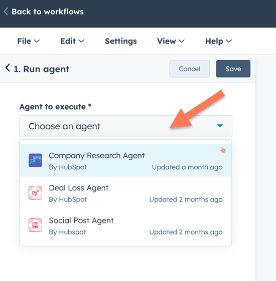Click the Social Post Agent icon
Viewport: 276px width, 281px height.
pyautogui.click(x=35, y=225)
